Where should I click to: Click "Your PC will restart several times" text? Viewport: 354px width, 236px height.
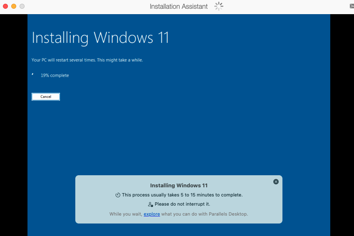87,60
